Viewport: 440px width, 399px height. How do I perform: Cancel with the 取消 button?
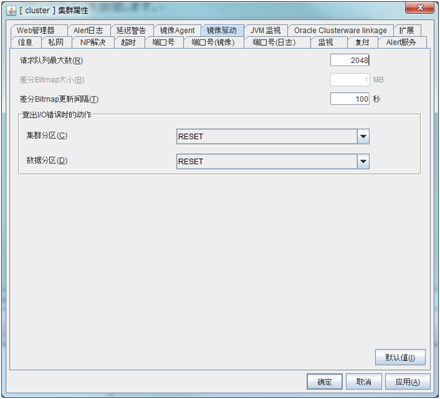[364, 382]
